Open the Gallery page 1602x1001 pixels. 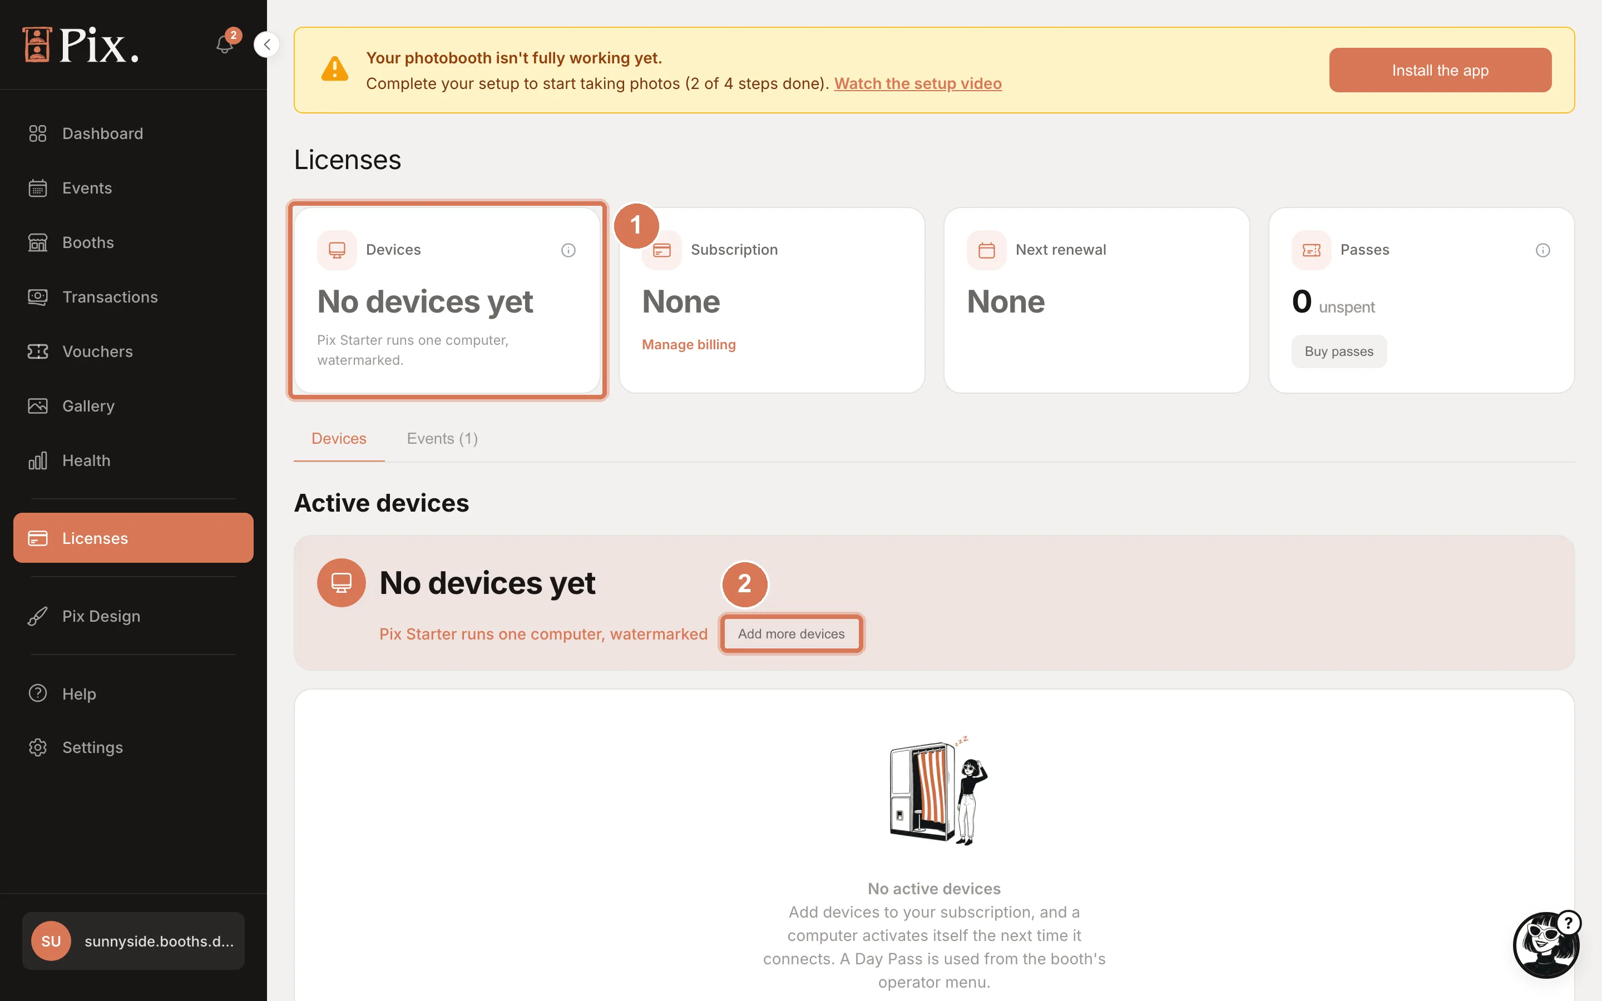point(133,406)
